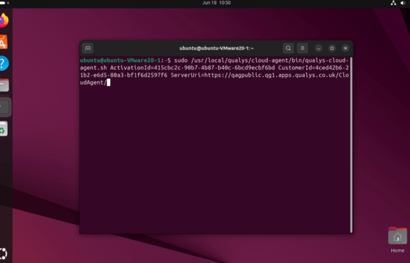Minimize the terminal window

point(318,48)
